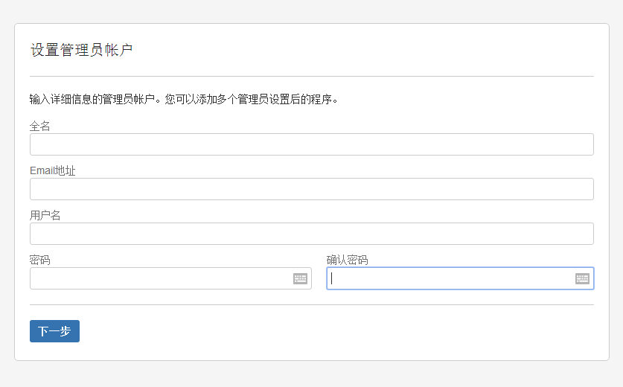Screen dimensions: 623x387
Task: Focus the Email地址 input field
Action: (311, 189)
